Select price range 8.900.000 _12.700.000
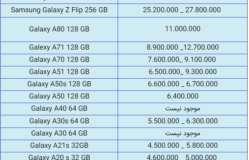 click(x=182, y=48)
